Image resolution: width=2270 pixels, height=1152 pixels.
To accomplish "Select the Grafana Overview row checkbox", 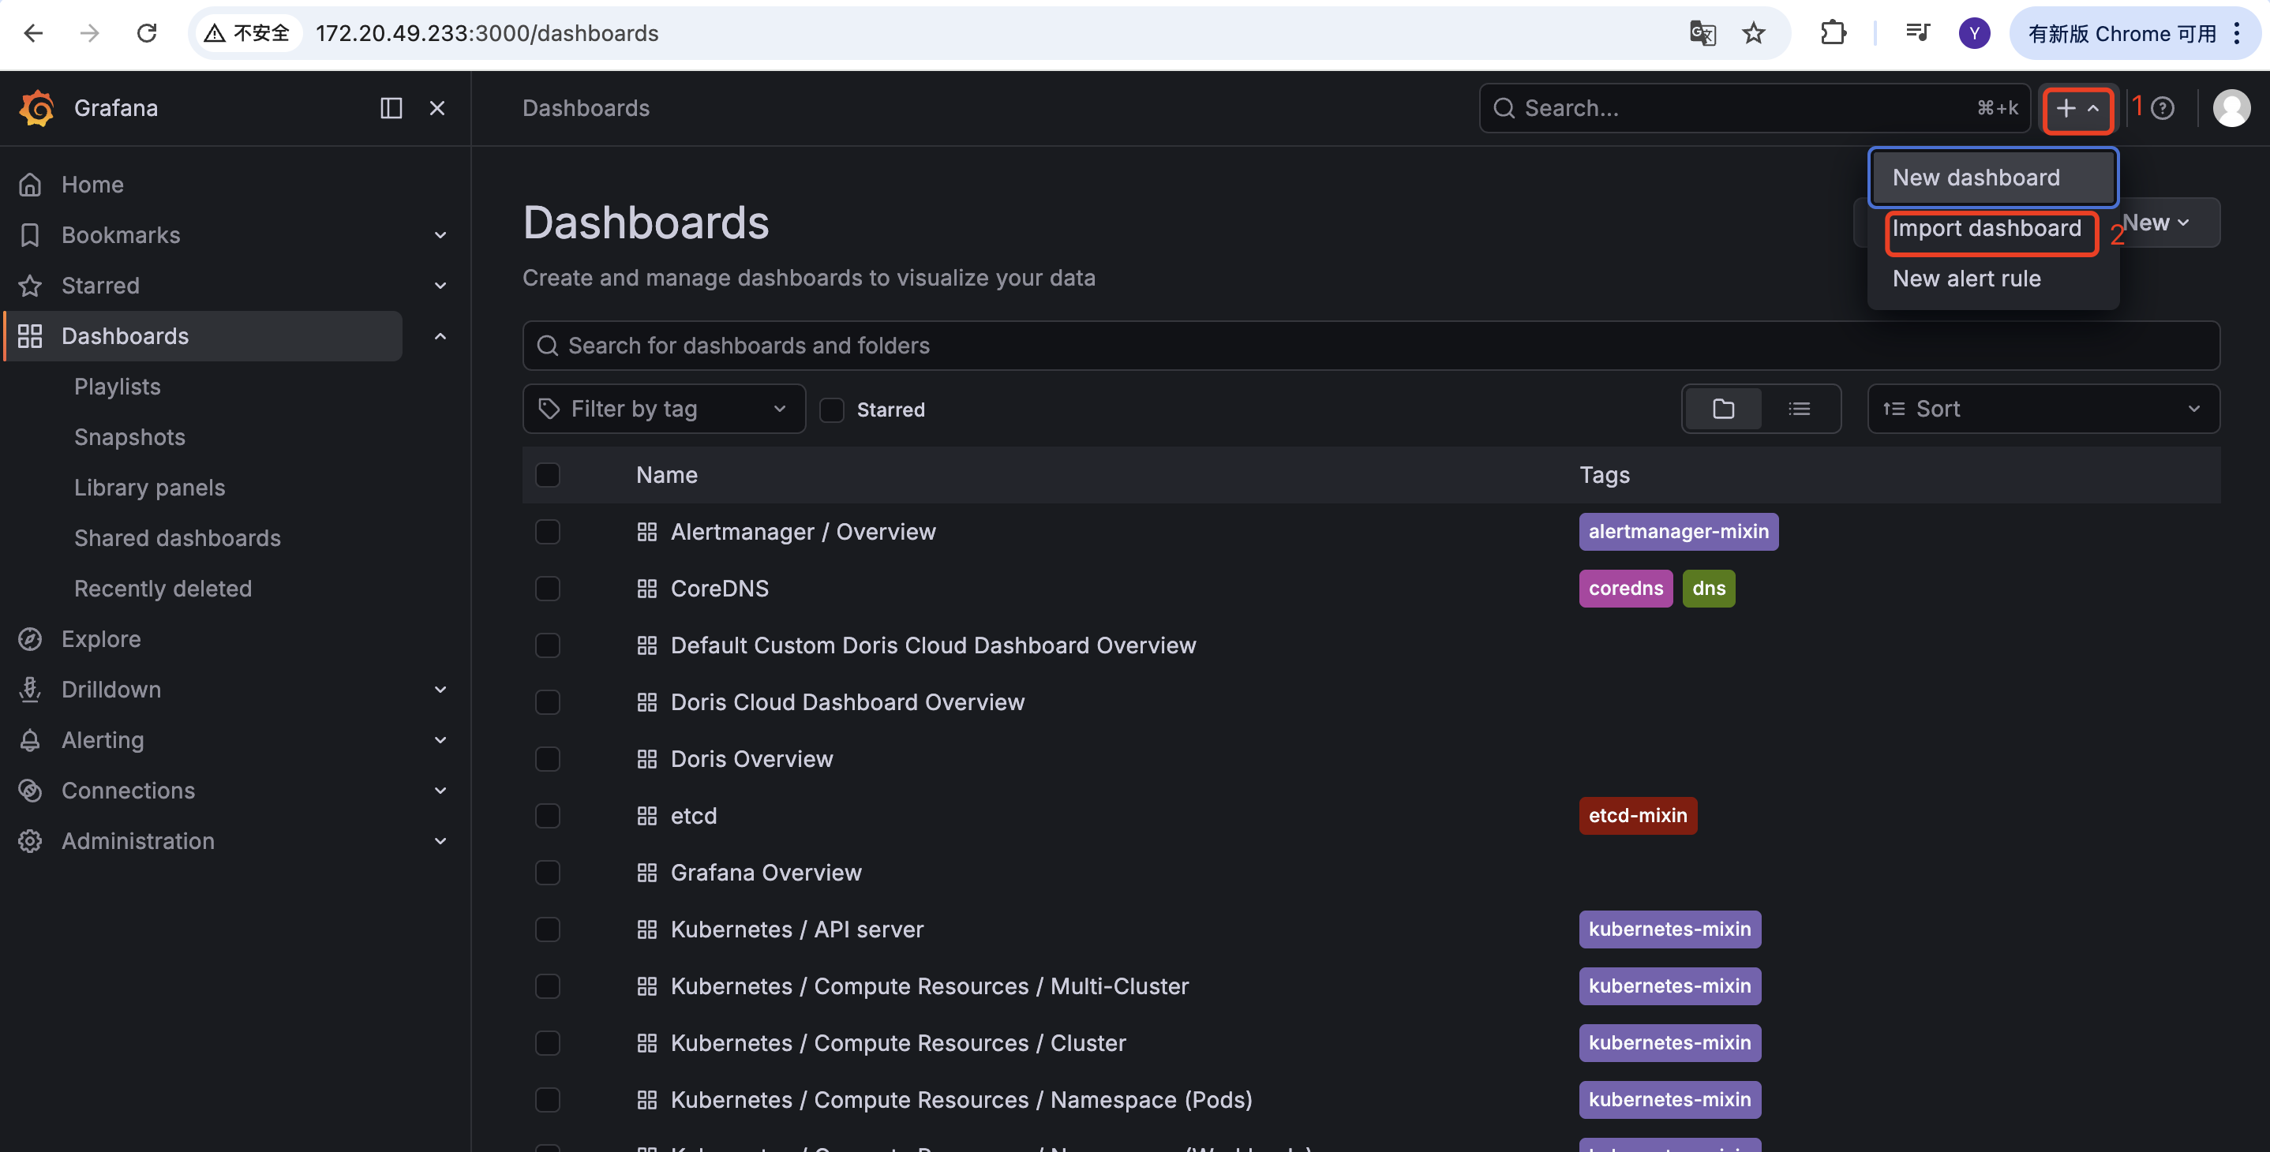I will click(547, 873).
